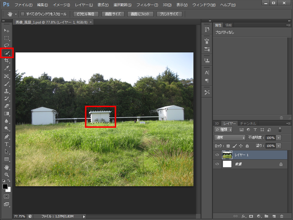Select the Horizontal Type tool
293x220 pixels.
[x=7, y=144]
